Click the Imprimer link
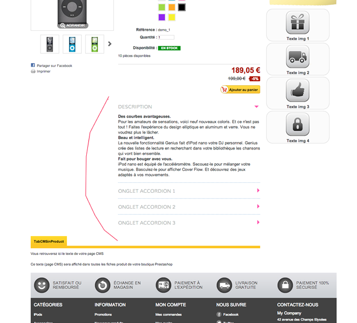 [43, 71]
